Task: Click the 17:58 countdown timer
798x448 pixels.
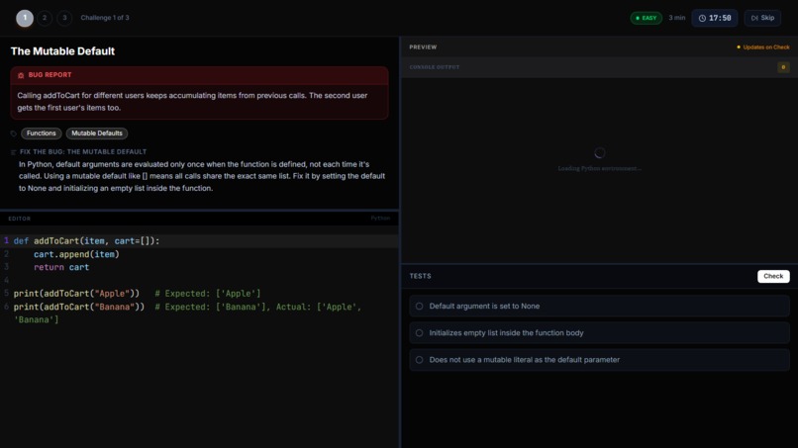Action: click(714, 18)
